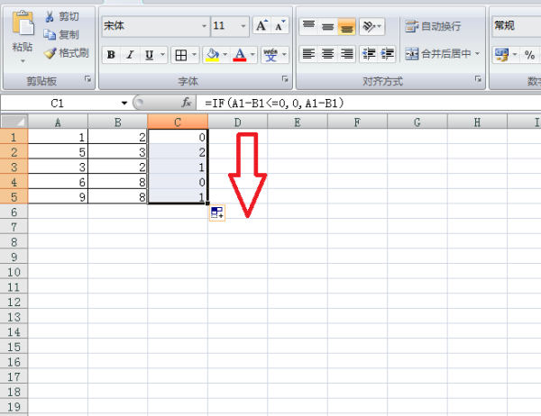This screenshot has width=541, height=416.
Task: Open Alignment group dialog launcher
Action: 478,79
